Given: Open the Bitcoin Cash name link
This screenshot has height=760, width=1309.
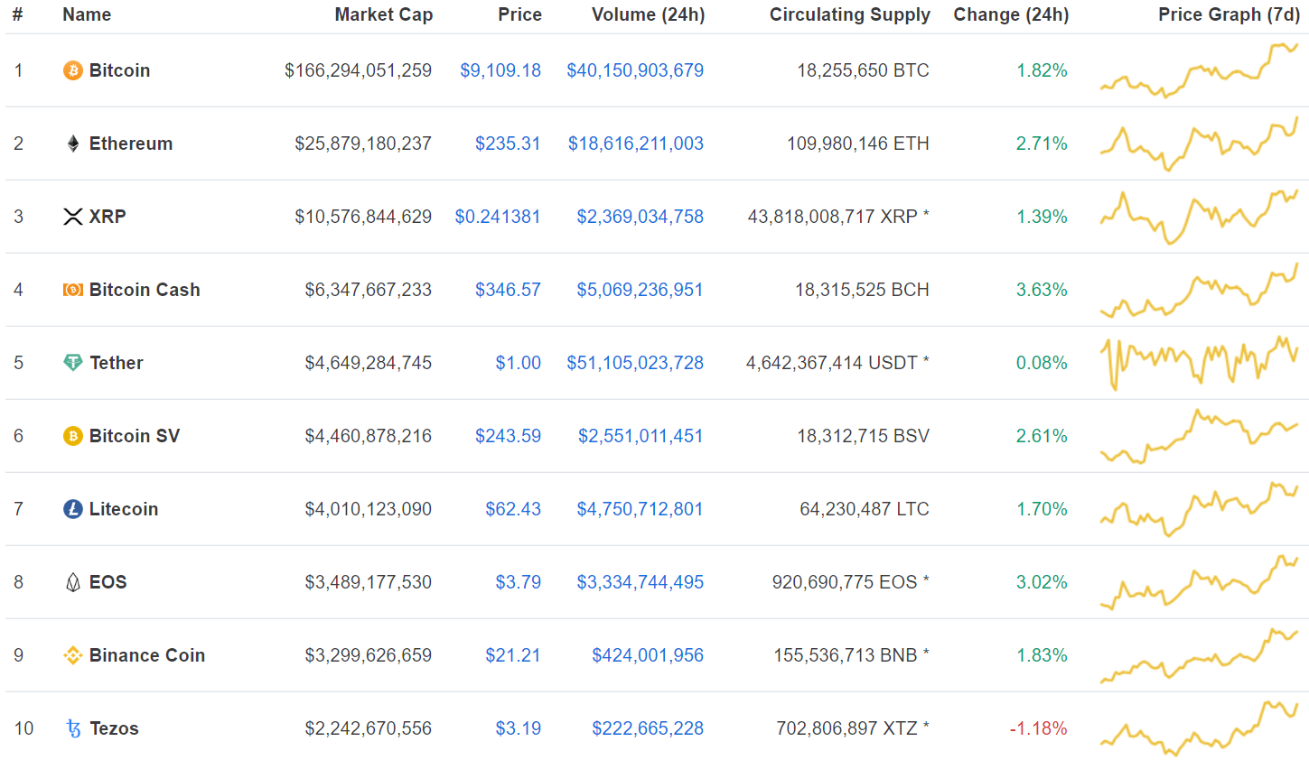Looking at the screenshot, I should 145,290.
